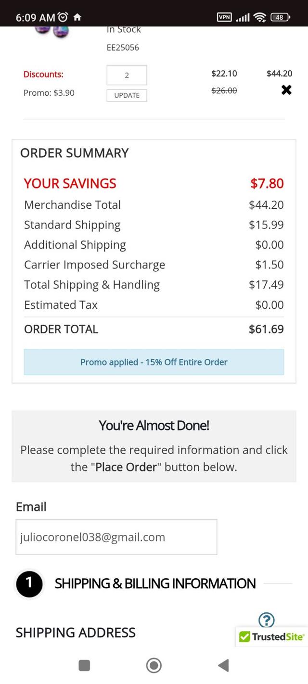Click the UPDATE quantity button
Image resolution: width=308 pixels, height=684 pixels.
(127, 95)
